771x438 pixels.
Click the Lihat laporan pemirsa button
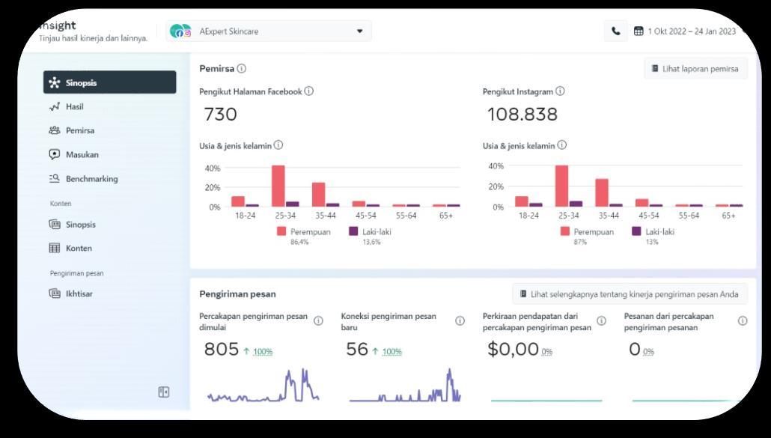point(695,69)
